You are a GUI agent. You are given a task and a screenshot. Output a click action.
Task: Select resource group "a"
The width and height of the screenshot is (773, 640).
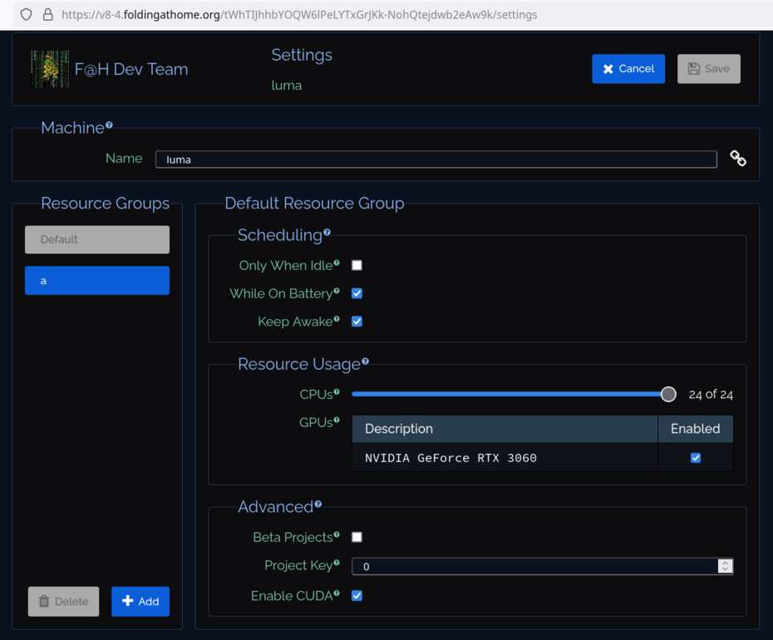(97, 281)
